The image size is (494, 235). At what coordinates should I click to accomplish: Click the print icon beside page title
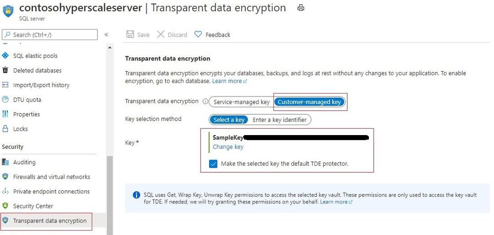[301, 8]
